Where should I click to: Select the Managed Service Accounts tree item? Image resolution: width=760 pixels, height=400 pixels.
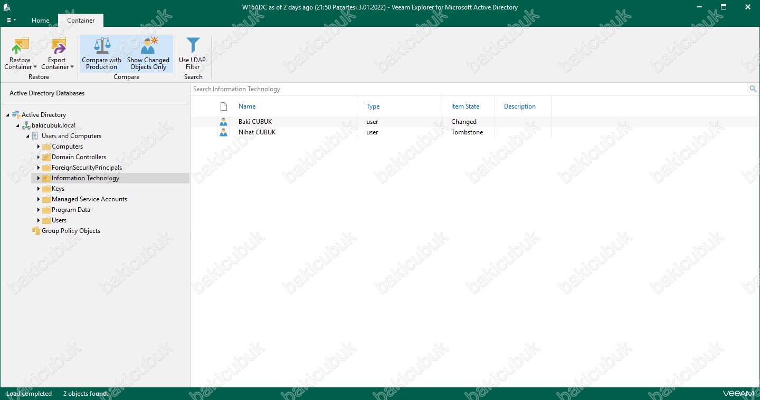tap(89, 199)
